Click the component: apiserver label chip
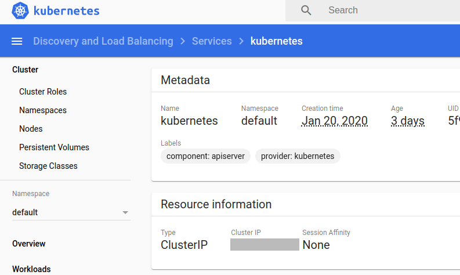 [x=206, y=156]
